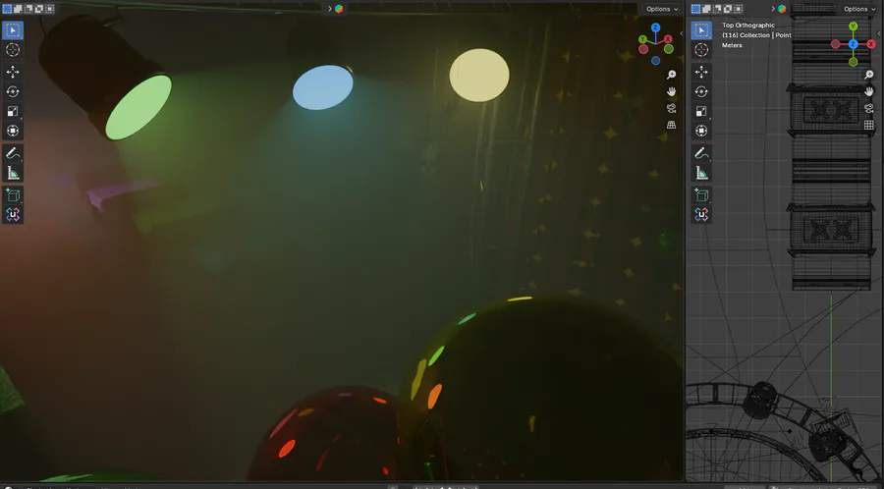Screen dimensions: 884x489
Task: Set selection mode to Extend in left header
Action: tap(18, 9)
